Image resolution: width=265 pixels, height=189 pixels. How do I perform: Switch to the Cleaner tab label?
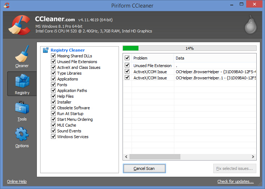click(22, 66)
